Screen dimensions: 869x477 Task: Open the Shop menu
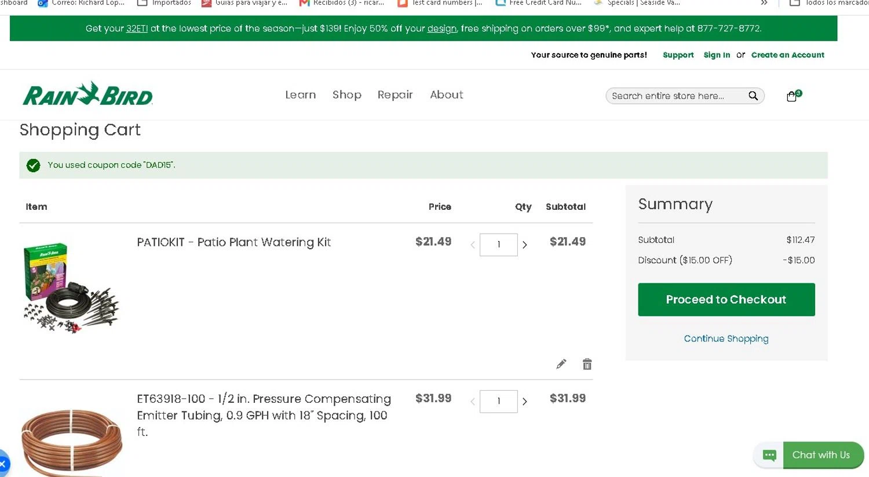346,94
